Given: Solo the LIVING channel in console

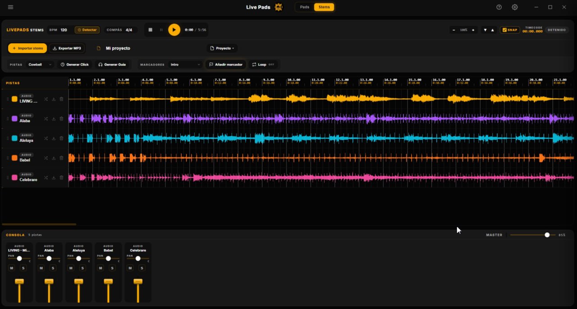Looking at the screenshot, I should pos(23,268).
